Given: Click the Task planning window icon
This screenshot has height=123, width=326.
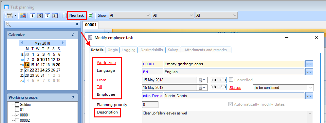Looking at the screenshot, I should click(x=7, y=7).
